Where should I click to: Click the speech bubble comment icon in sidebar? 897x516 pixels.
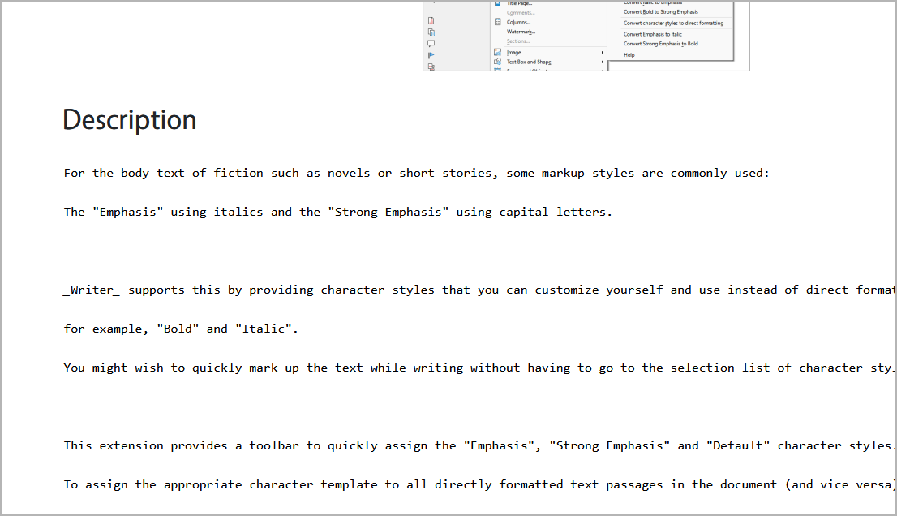[431, 44]
